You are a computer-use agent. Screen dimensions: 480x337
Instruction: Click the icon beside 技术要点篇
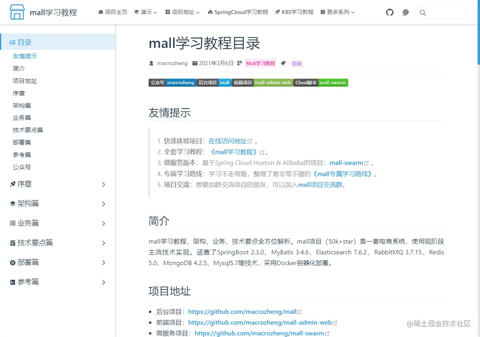[13, 243]
